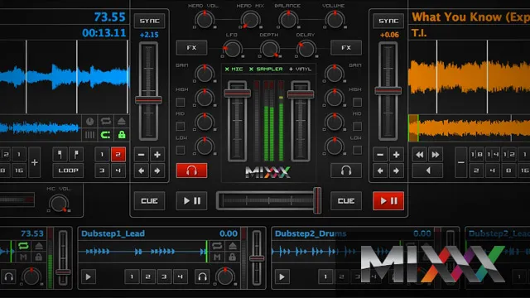Click the right deck SYNC button
This screenshot has width=530, height=298.
tap(388, 21)
